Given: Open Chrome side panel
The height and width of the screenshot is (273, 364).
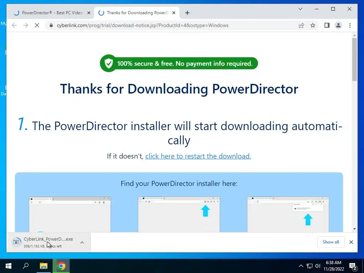Looking at the screenshot, I should [x=327, y=25].
